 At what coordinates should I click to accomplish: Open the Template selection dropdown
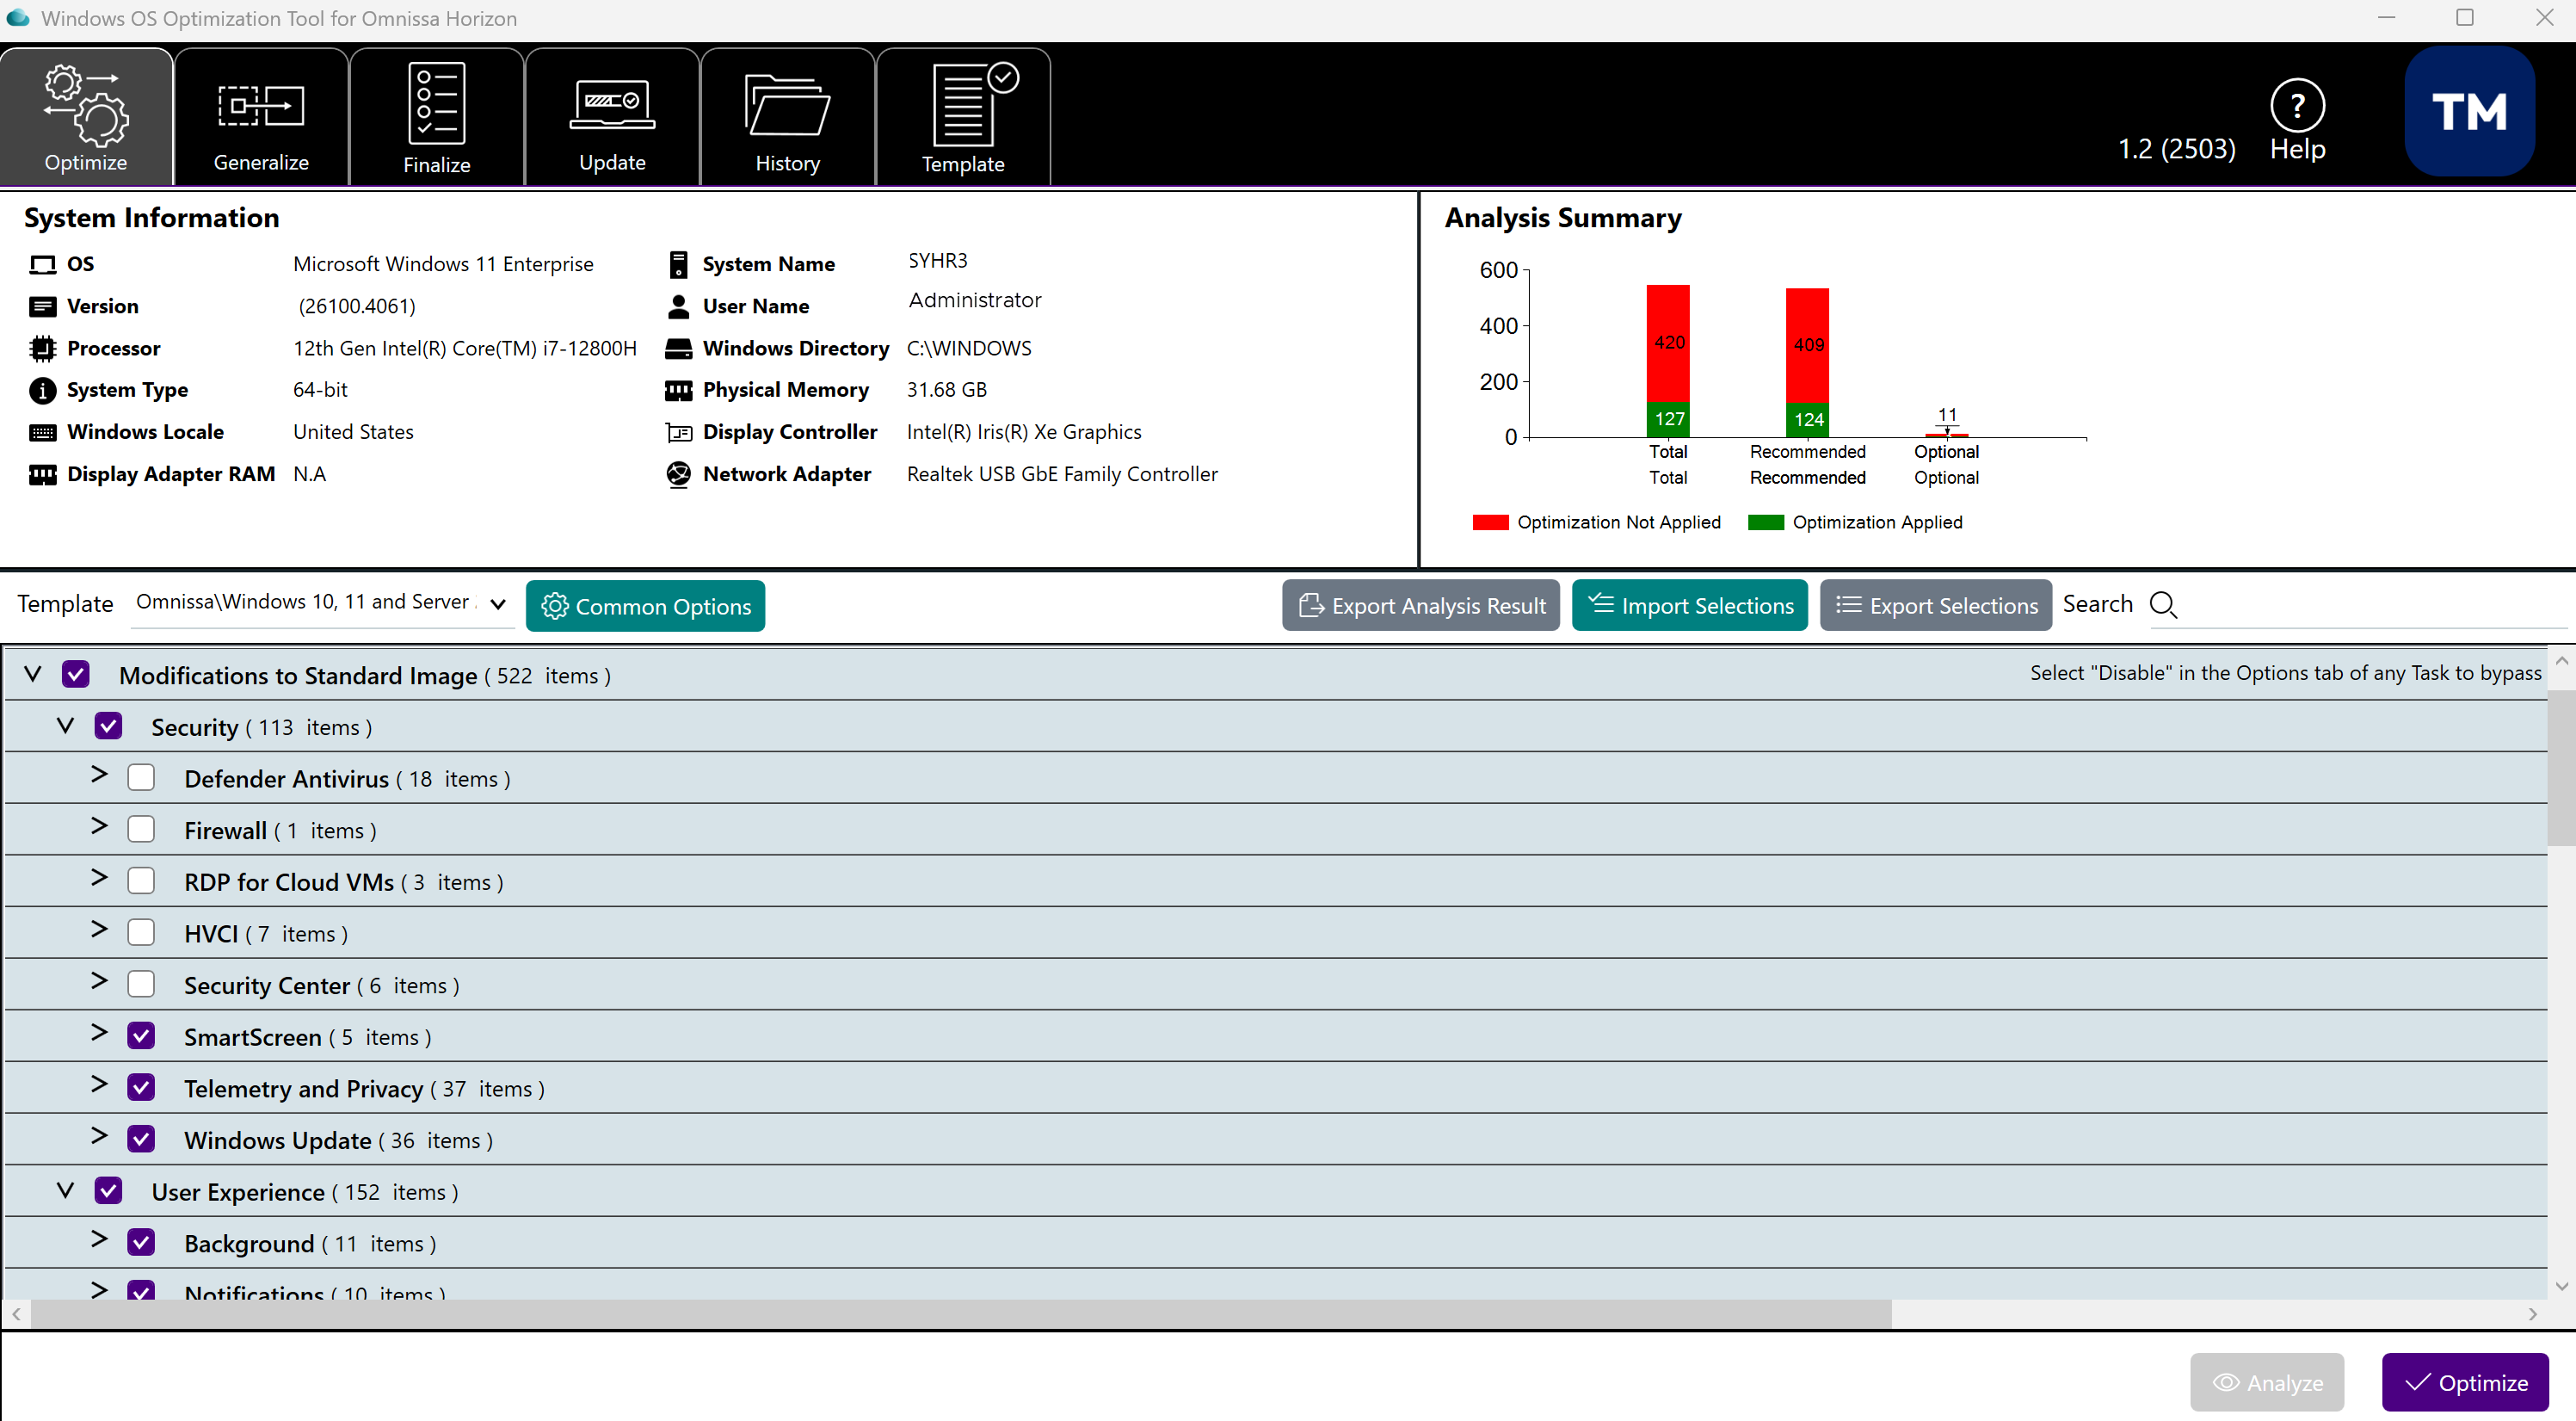coord(322,603)
